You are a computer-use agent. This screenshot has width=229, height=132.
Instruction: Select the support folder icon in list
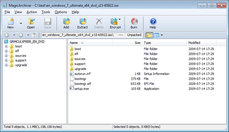click(71, 64)
